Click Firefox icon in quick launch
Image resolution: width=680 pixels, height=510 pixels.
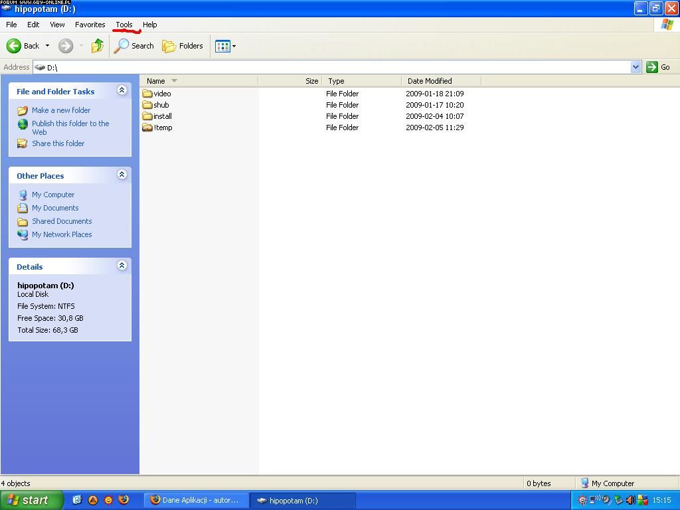(x=124, y=500)
